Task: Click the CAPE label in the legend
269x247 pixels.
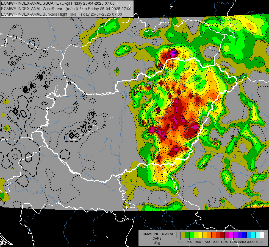Action: (157, 238)
